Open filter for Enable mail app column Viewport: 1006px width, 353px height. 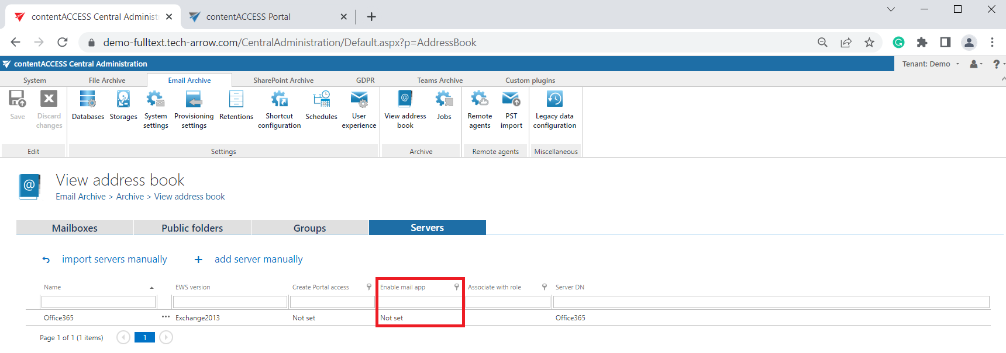click(x=457, y=287)
